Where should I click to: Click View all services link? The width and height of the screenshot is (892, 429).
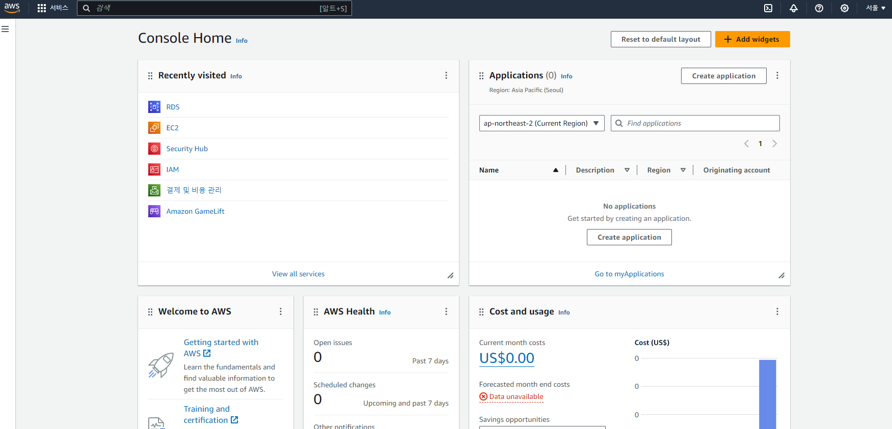298,274
